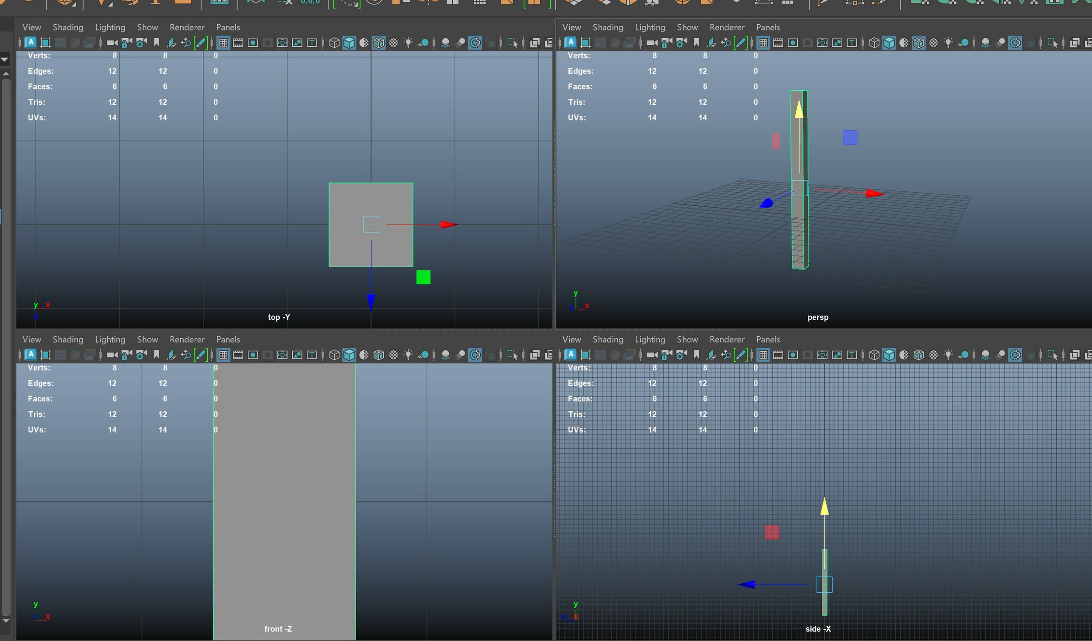The height and width of the screenshot is (641, 1092).
Task: Toggle wireframe on shaded in top panel
Action: [379, 43]
